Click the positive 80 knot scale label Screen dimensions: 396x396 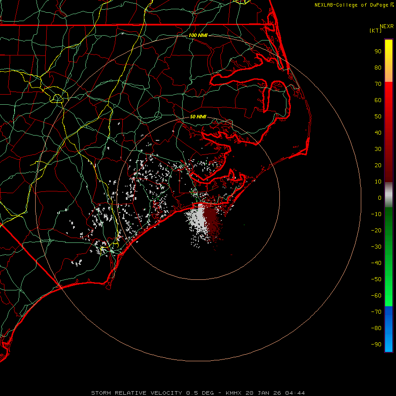tap(378, 68)
